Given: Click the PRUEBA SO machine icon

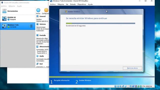Looking at the screenshot, I should 4,18.
